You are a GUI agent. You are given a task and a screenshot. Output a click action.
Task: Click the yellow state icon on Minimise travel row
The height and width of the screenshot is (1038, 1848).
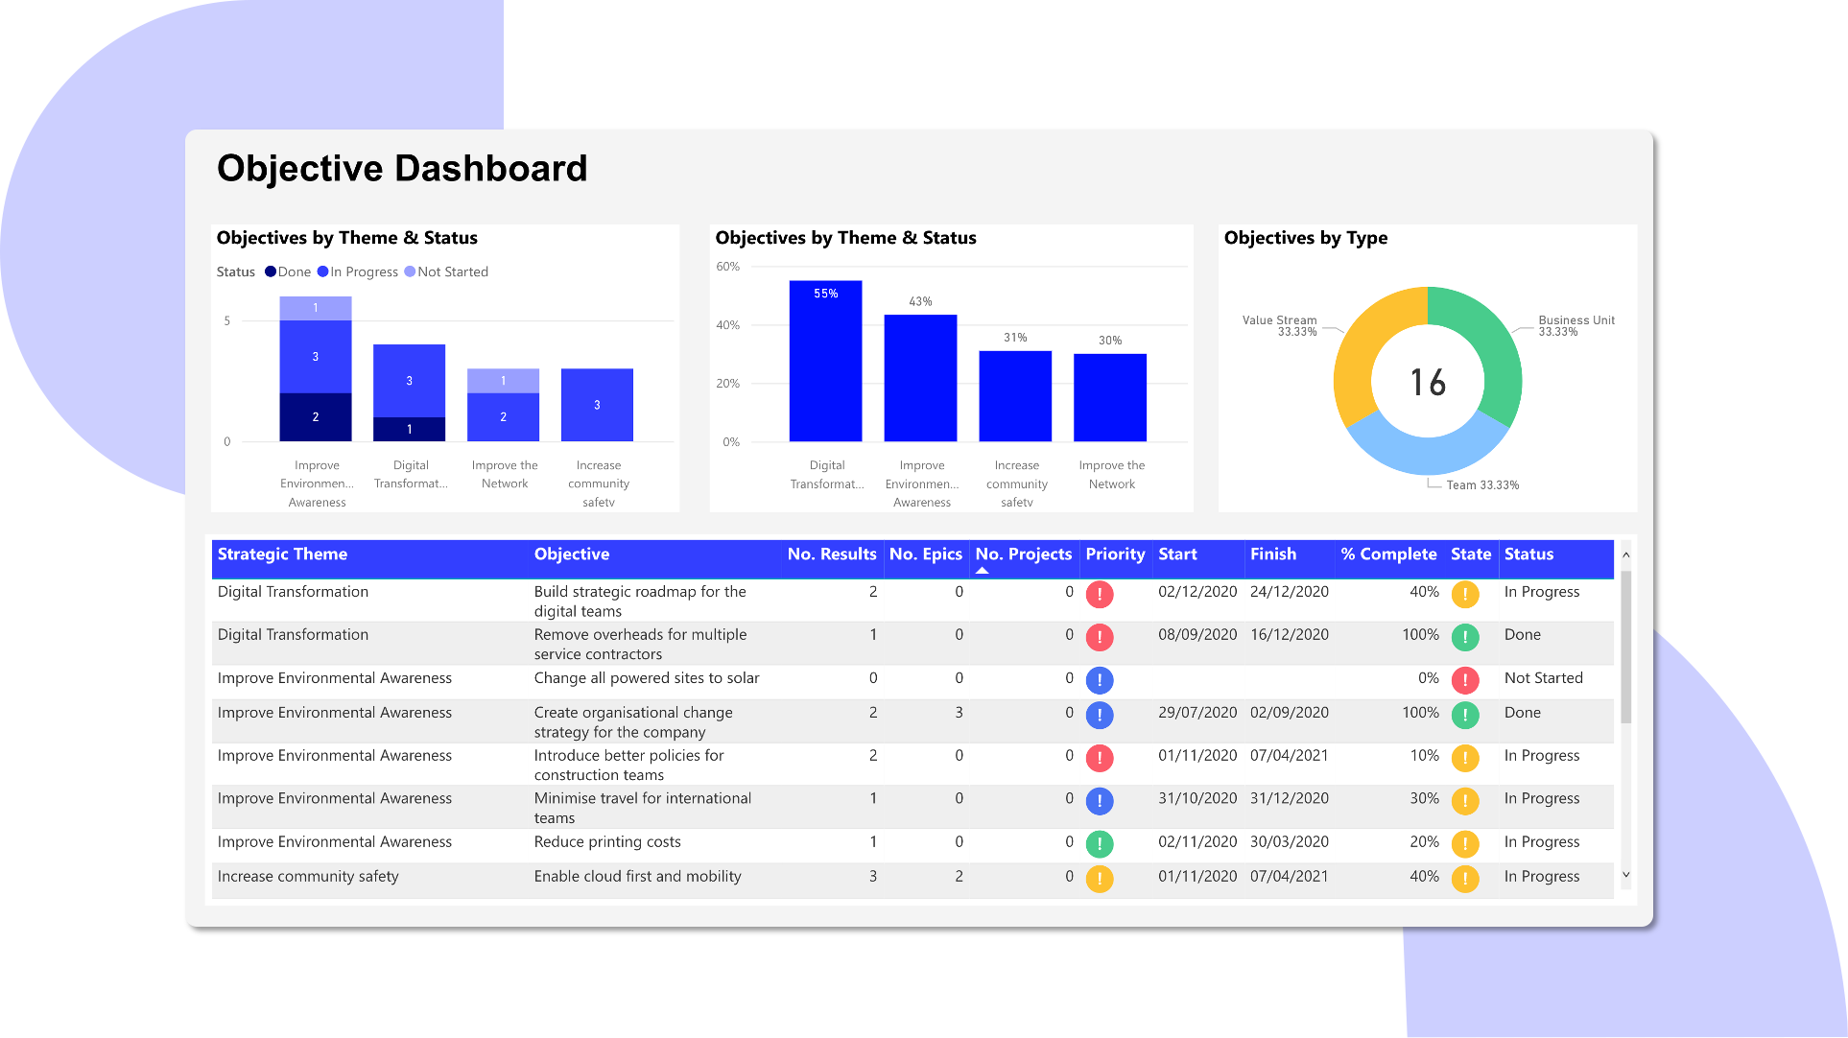click(x=1465, y=800)
